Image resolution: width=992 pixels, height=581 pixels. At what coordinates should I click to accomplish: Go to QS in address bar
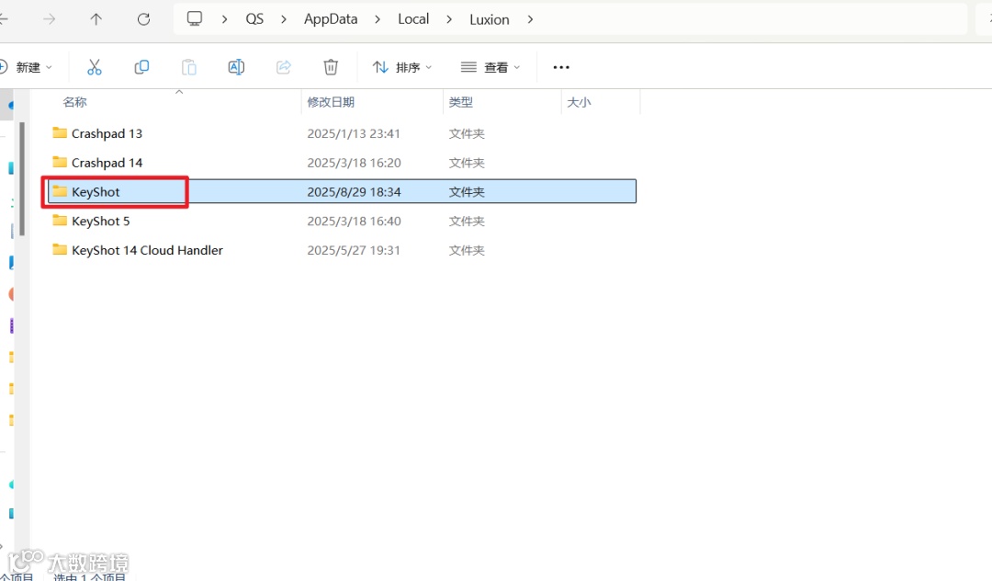254,19
